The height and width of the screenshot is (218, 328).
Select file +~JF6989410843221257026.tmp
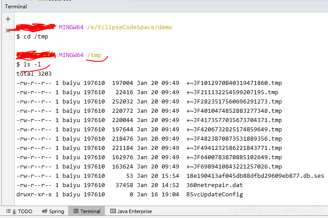234,167
